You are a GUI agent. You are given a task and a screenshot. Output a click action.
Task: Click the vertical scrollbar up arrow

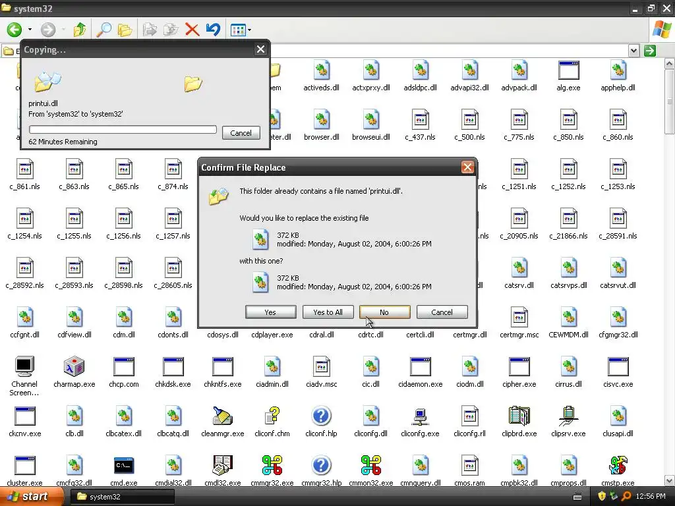[670, 64]
